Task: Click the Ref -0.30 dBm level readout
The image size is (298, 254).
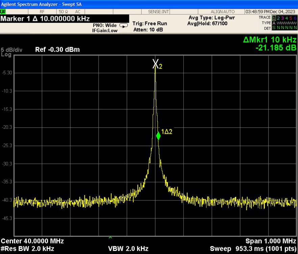Action: (57, 50)
